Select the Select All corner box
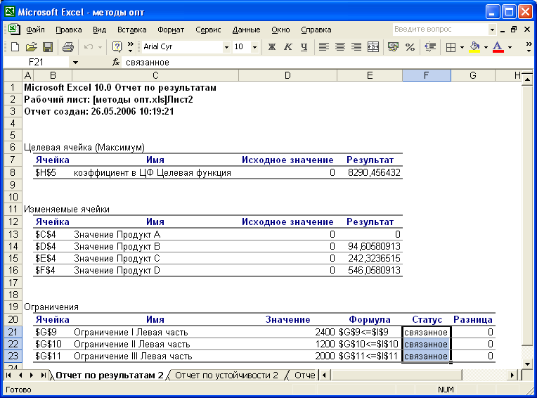 pyautogui.click(x=13, y=75)
